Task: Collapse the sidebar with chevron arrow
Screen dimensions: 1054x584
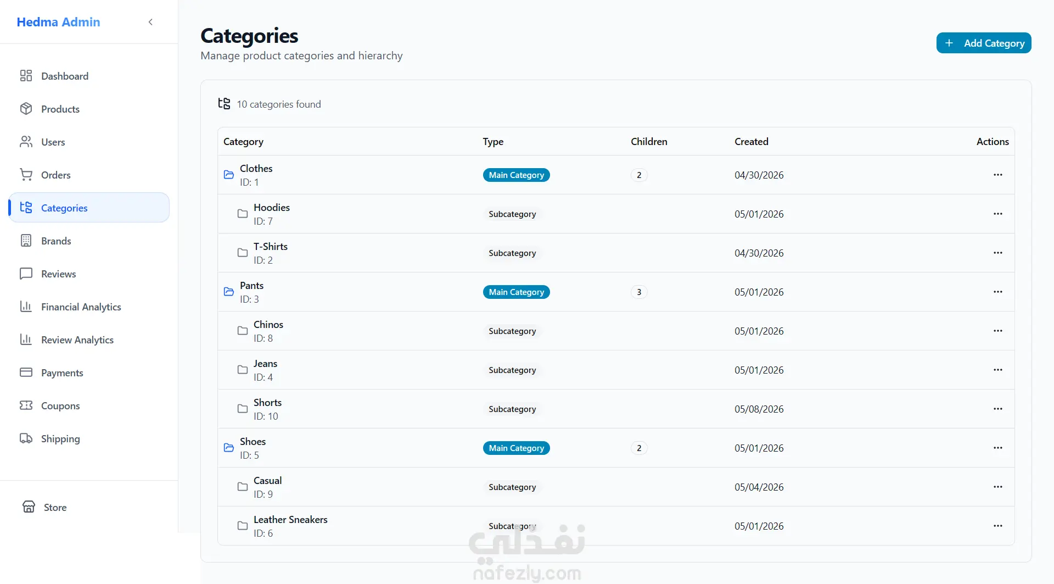Action: (150, 22)
